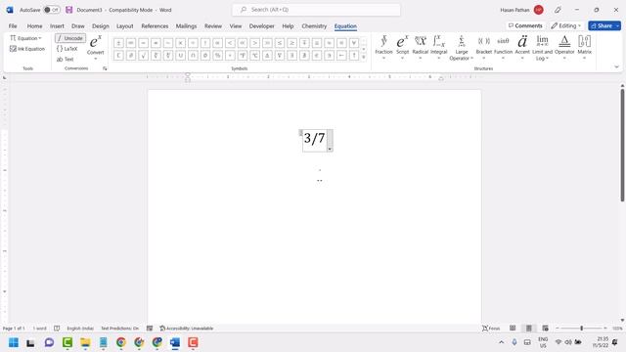Insert the percent symbol
626x352 pixels.
pos(217,55)
